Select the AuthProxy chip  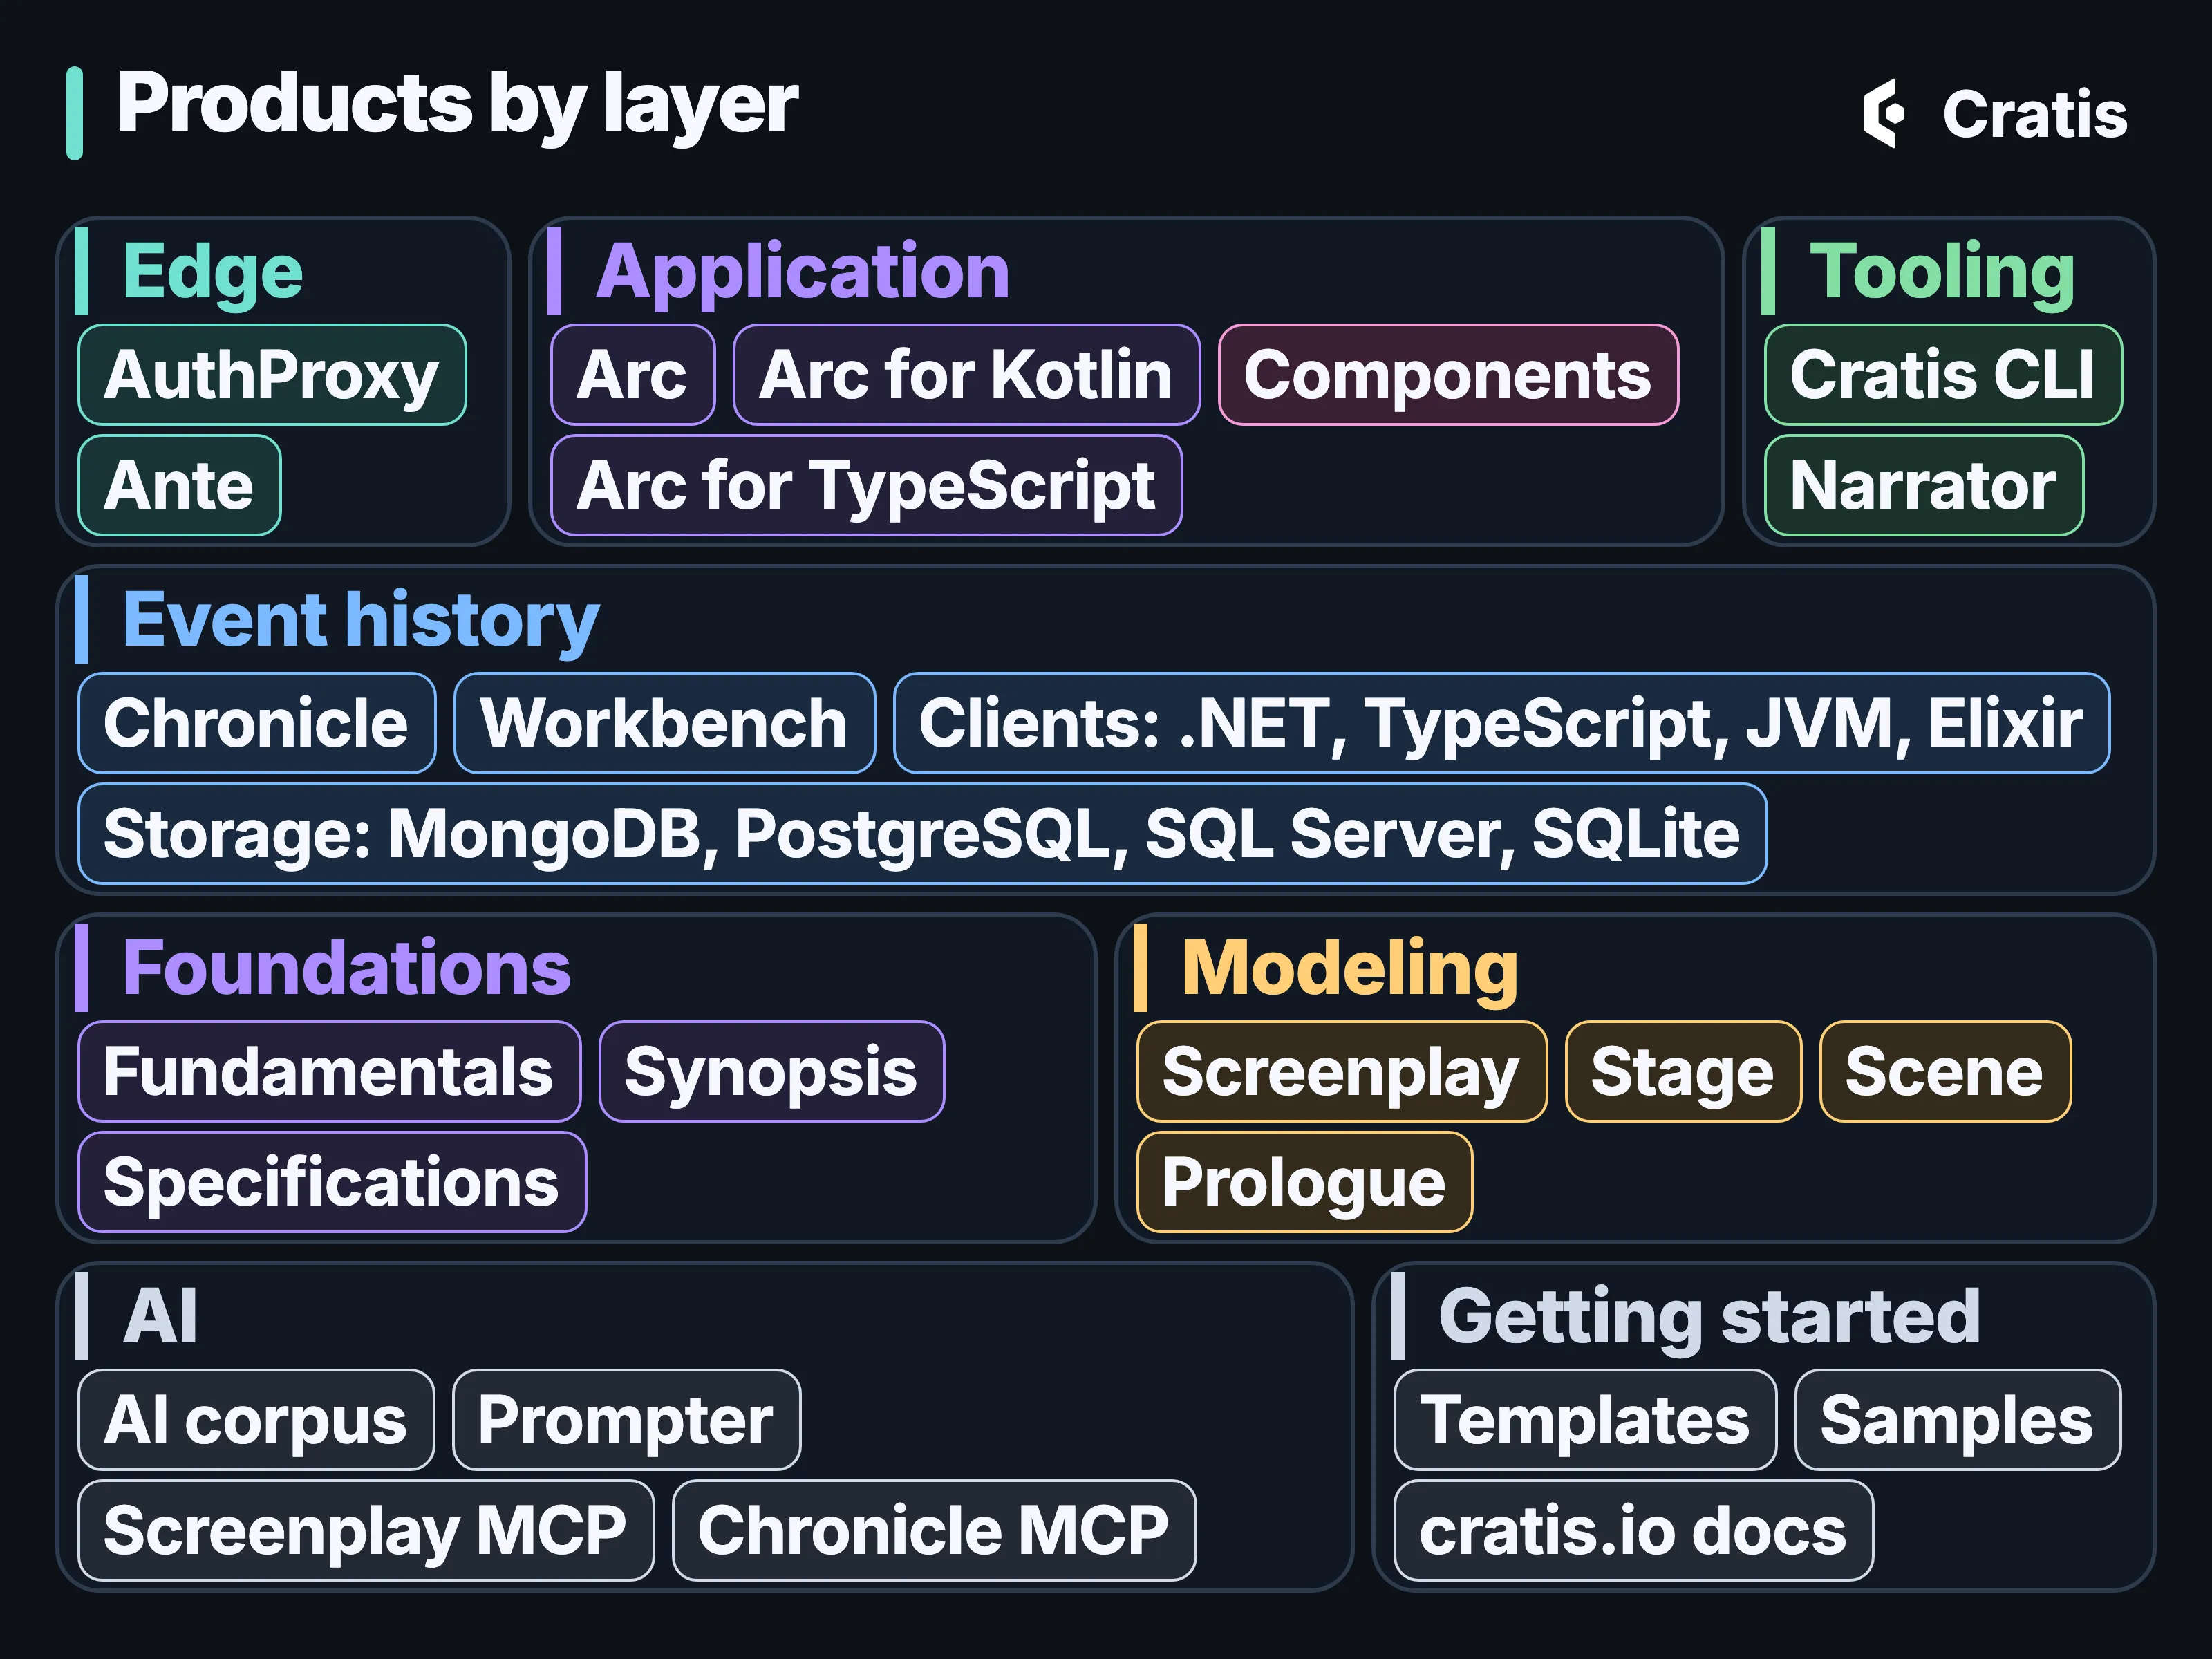pyautogui.click(x=272, y=375)
